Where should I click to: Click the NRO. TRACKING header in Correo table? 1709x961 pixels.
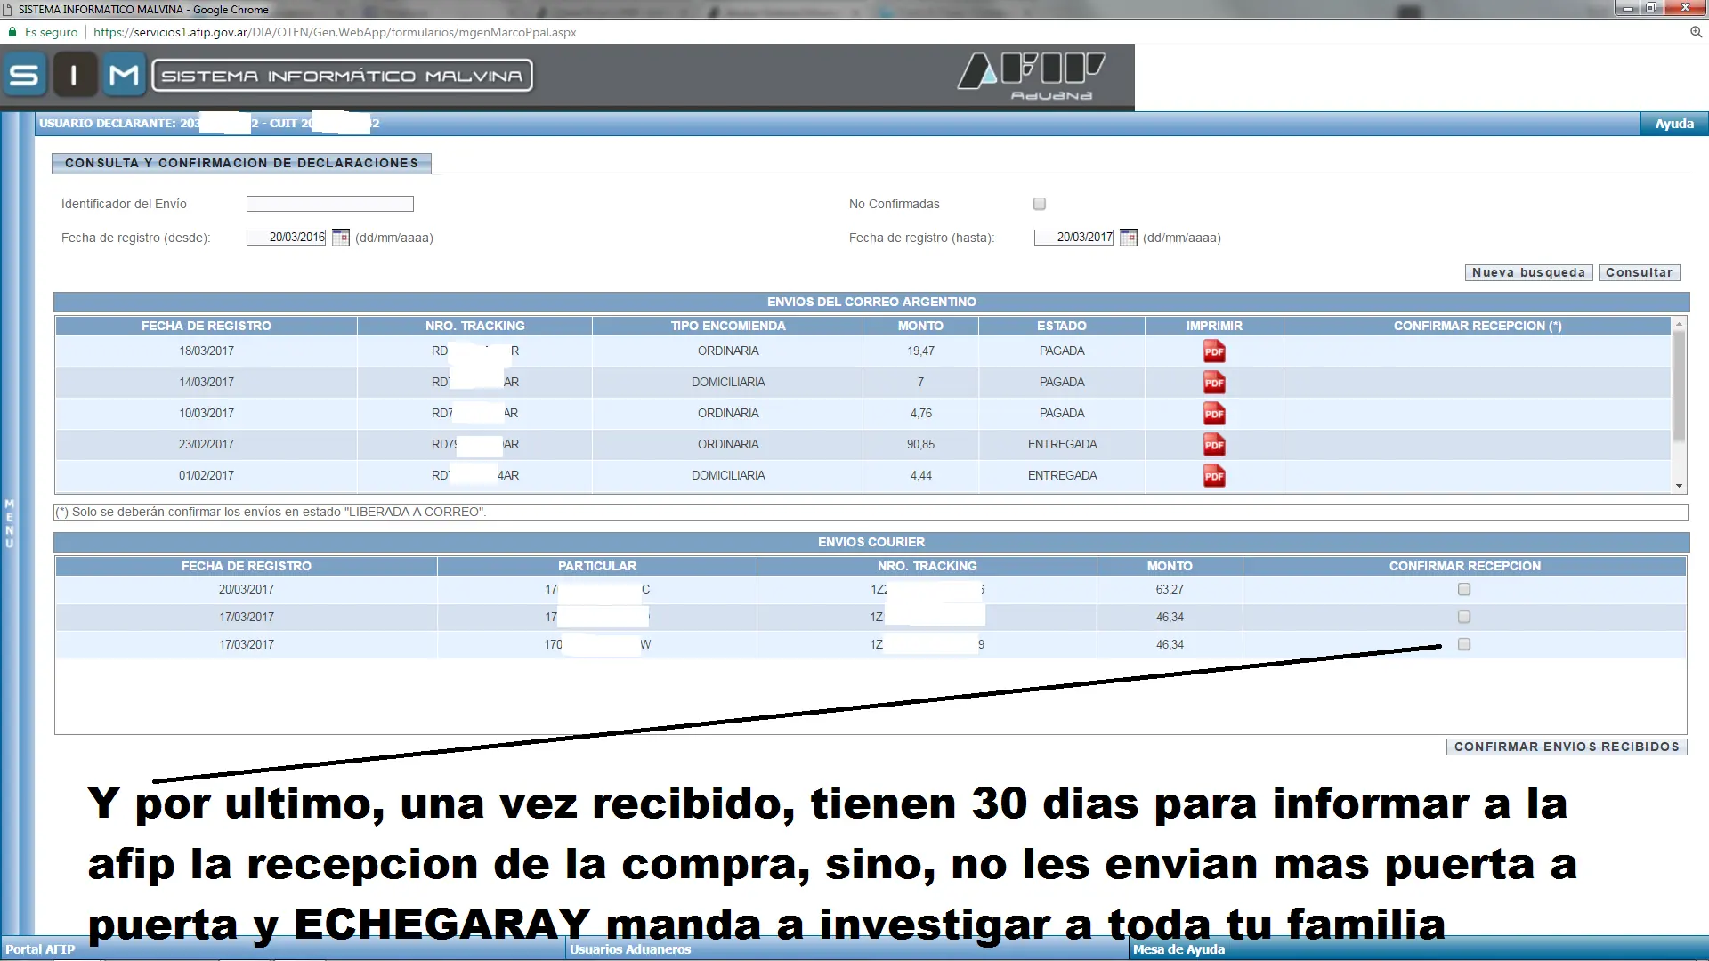pos(475,326)
